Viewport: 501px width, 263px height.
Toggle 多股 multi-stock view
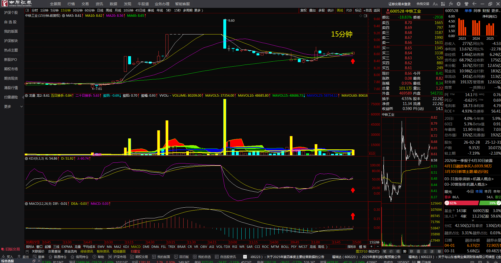322,10
